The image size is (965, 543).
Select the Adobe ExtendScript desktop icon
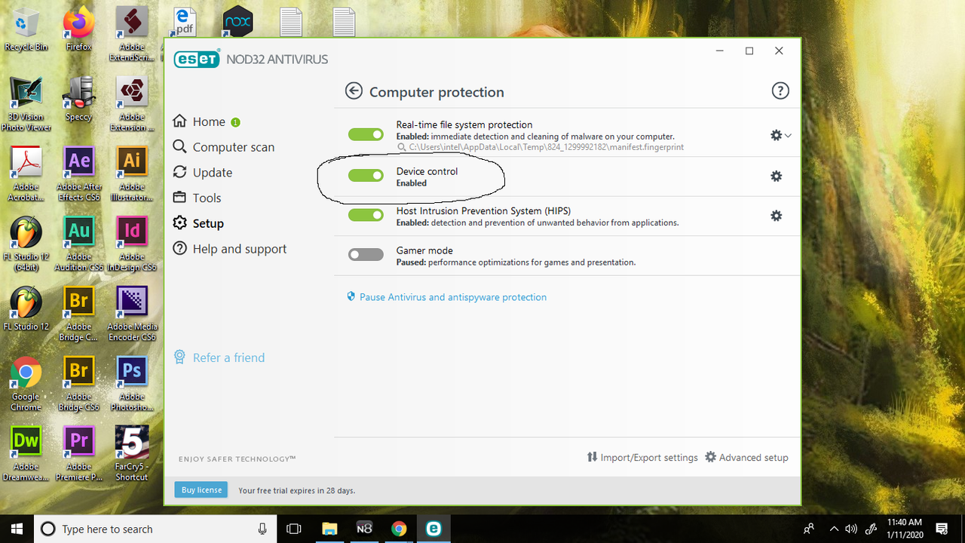click(132, 34)
